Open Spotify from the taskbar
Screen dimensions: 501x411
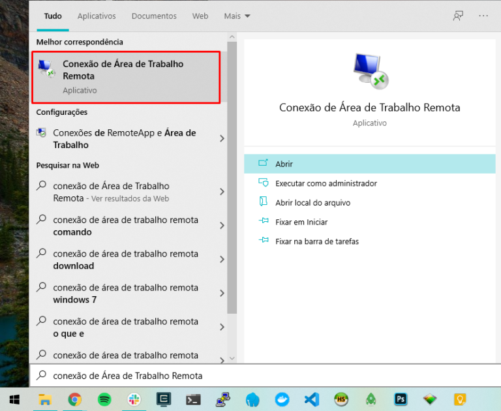pos(104,399)
